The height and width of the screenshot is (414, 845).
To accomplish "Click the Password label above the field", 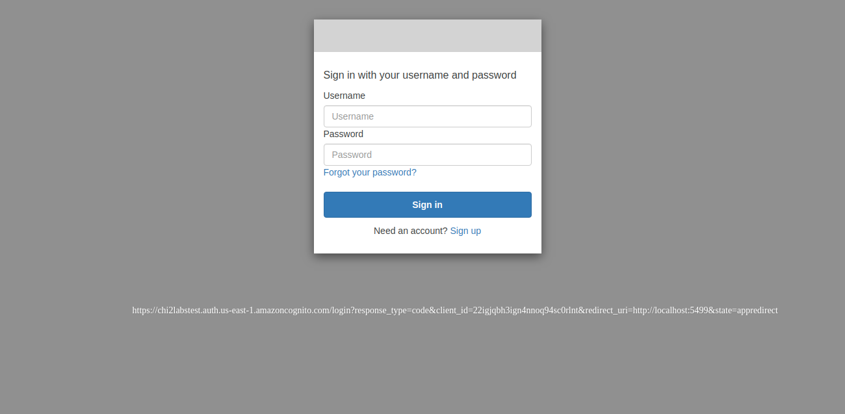I will 343,134.
